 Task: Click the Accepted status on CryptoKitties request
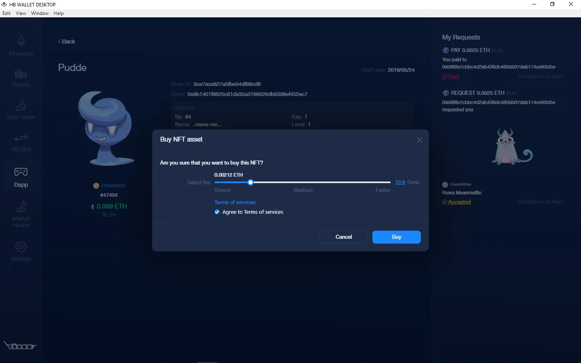click(459, 202)
